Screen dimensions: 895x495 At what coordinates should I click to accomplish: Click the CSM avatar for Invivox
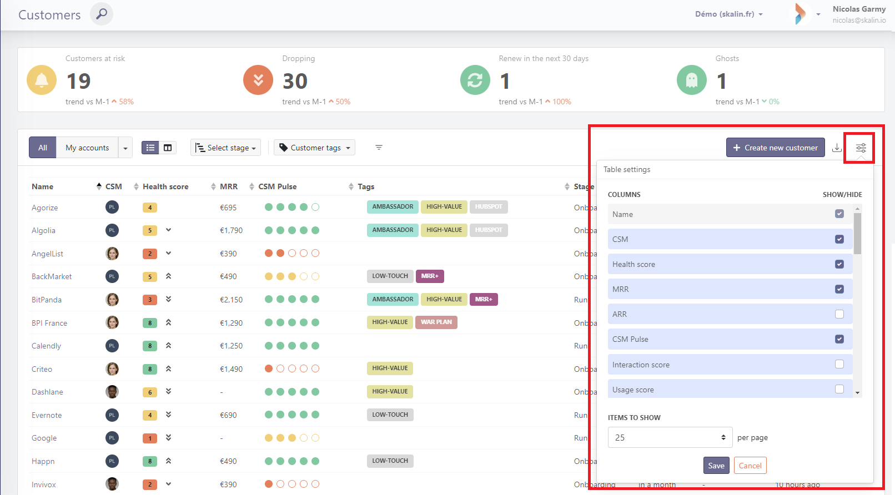[x=112, y=484]
